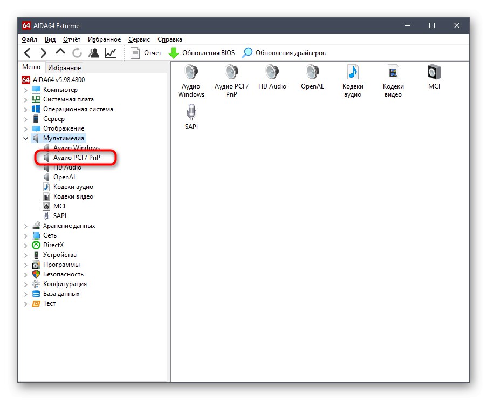Select OpenAL in the tree

pyautogui.click(x=60, y=177)
